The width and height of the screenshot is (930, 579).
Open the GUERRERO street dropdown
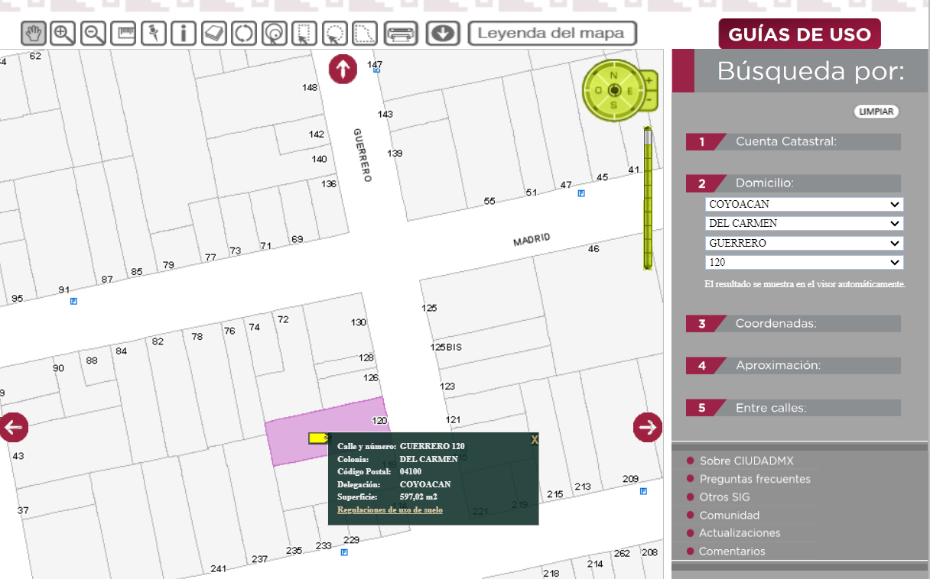pyautogui.click(x=804, y=243)
